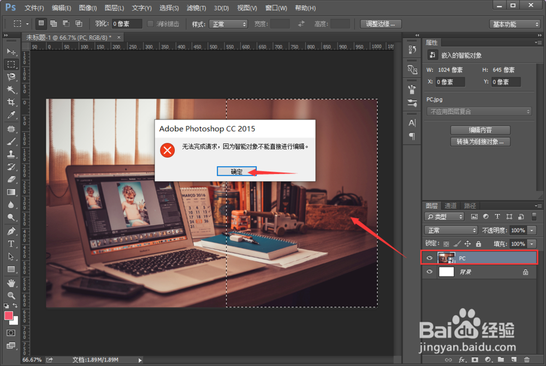Toggle lock position in Layers panel
The height and width of the screenshot is (366, 546).
[467, 244]
